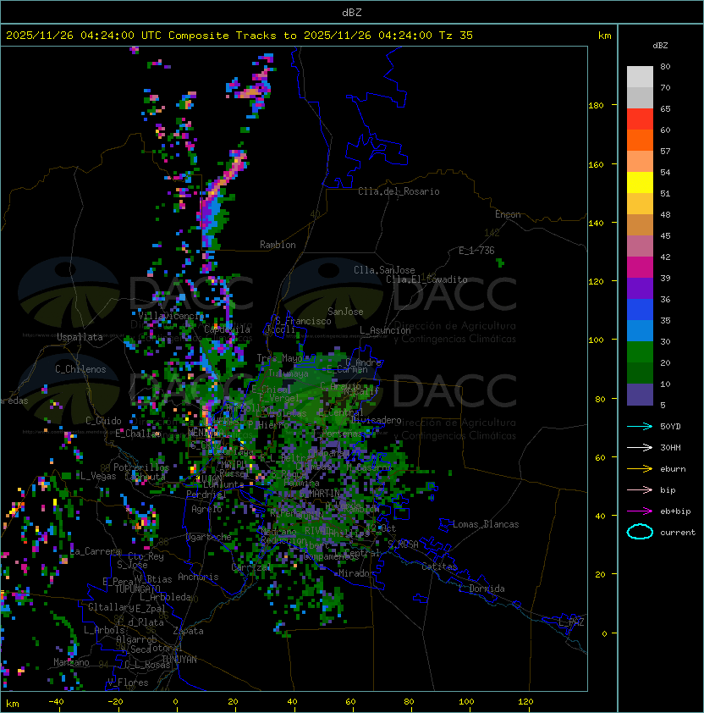
Task: Click the 'Clla.SanJose' map label
Action: pos(384,270)
